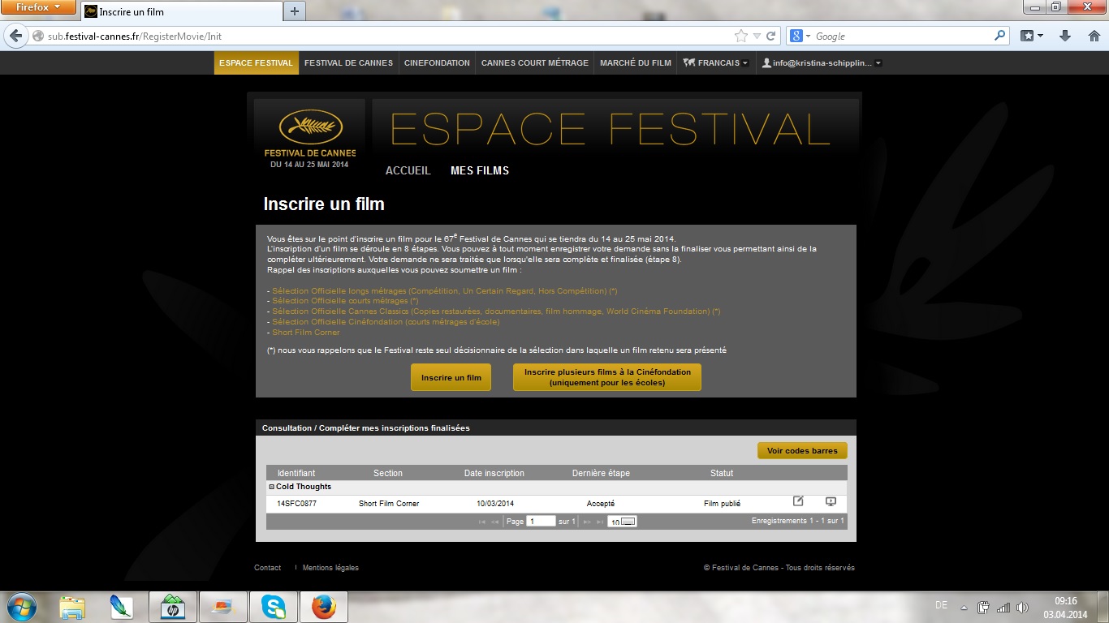The image size is (1109, 623).
Task: Open a new browser tab
Action: (x=294, y=11)
